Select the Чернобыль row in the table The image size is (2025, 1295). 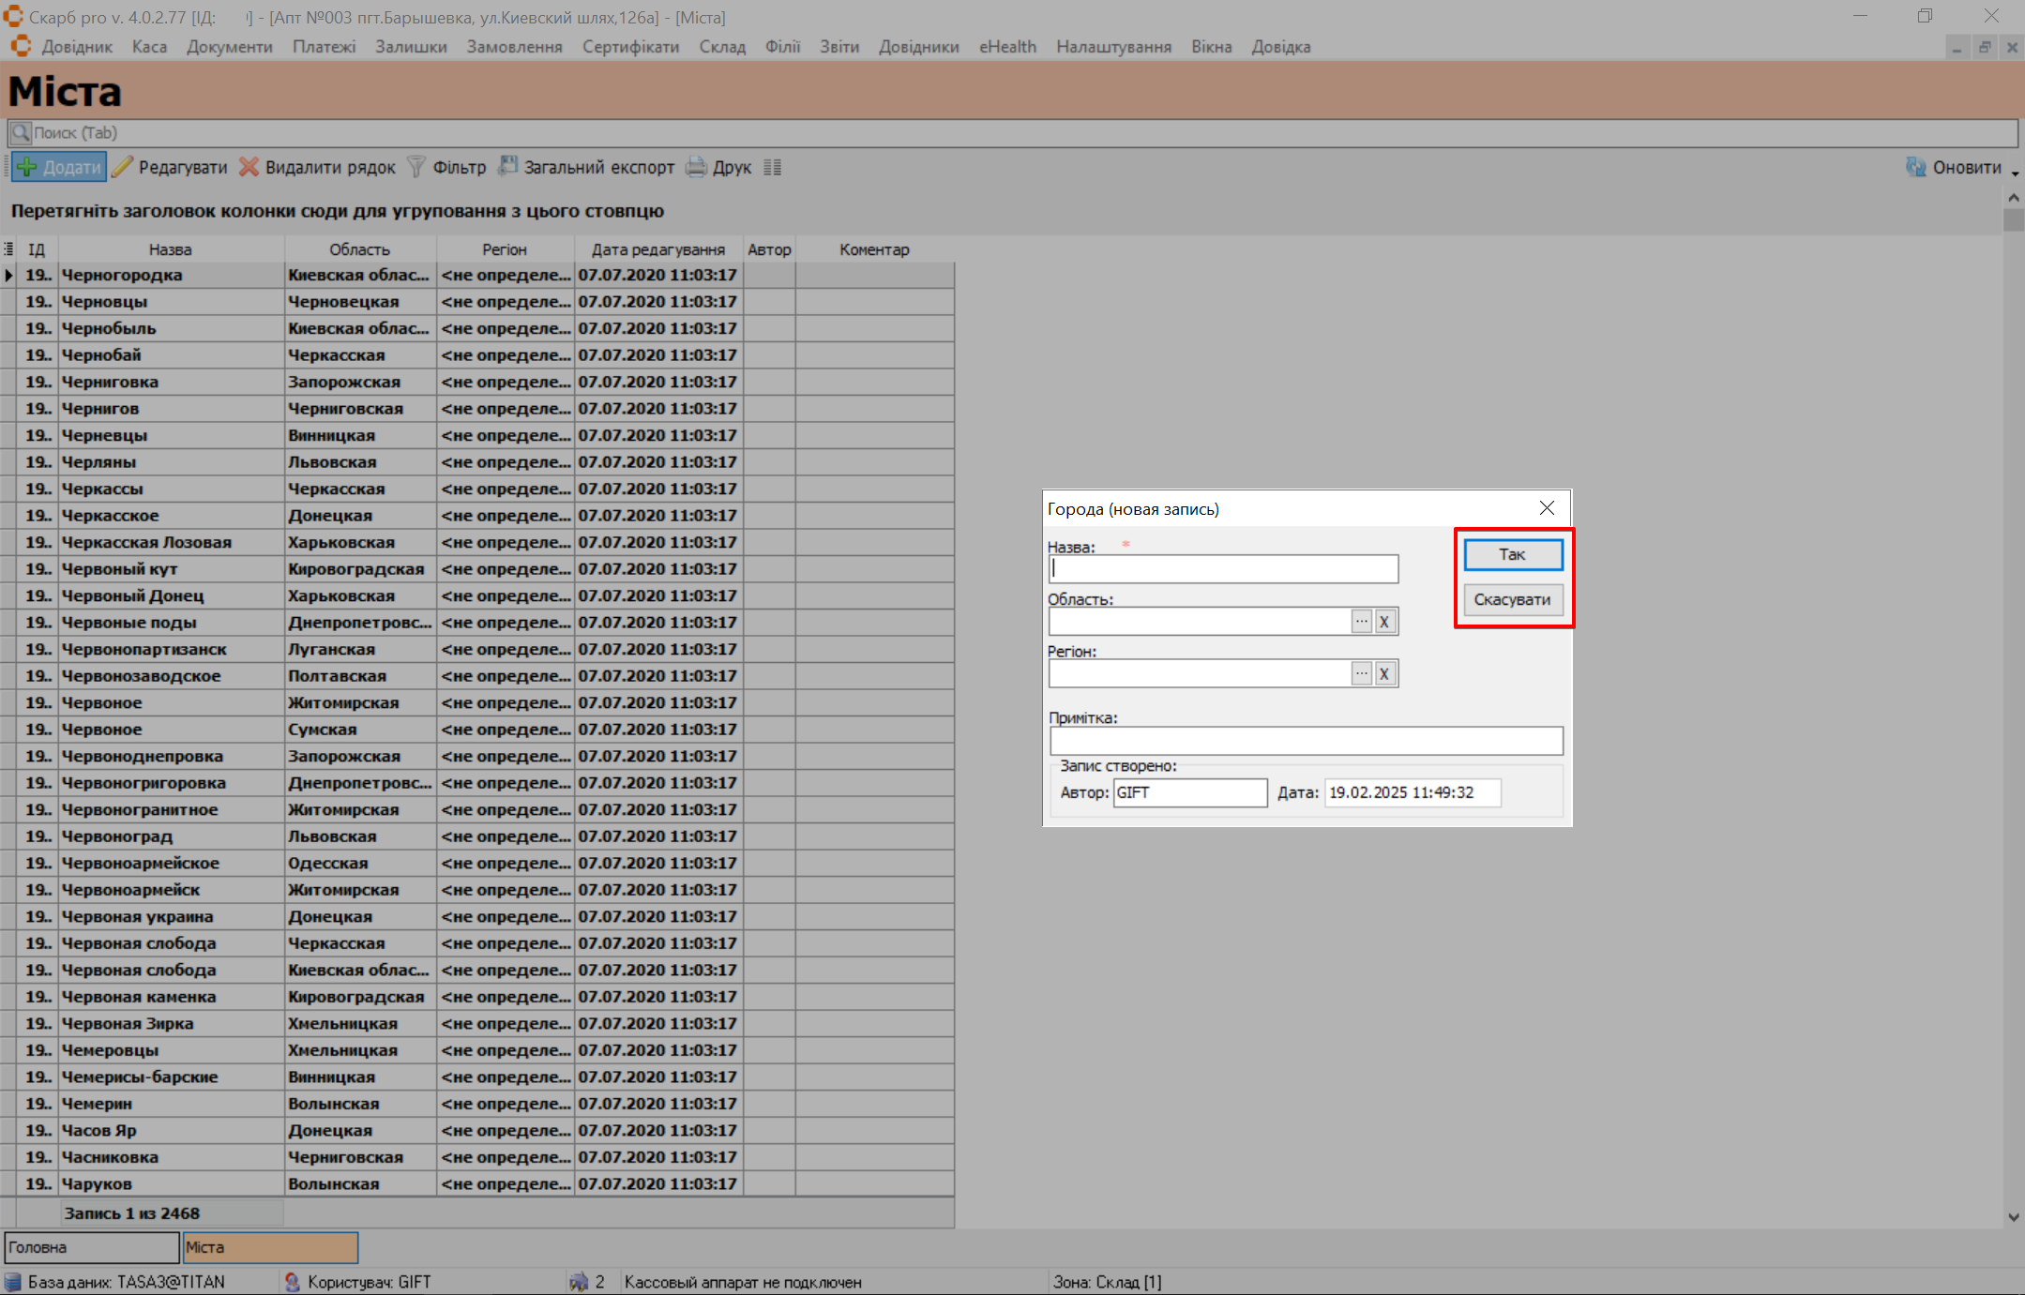(x=109, y=328)
